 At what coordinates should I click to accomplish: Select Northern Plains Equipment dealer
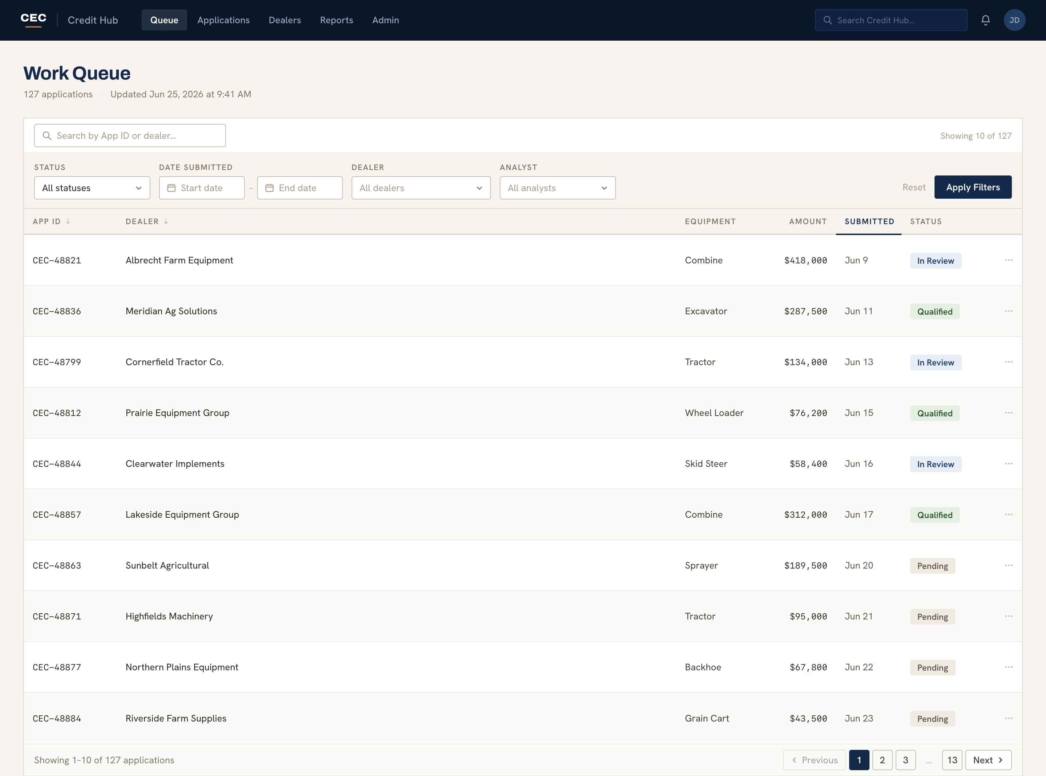point(182,667)
